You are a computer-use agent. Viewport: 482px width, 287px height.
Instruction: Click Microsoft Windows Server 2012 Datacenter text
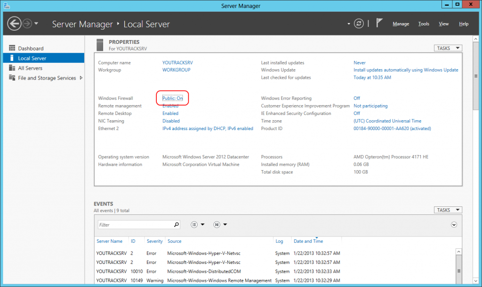click(206, 156)
